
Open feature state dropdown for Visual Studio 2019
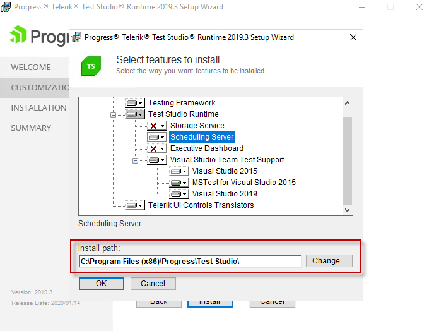179,194
